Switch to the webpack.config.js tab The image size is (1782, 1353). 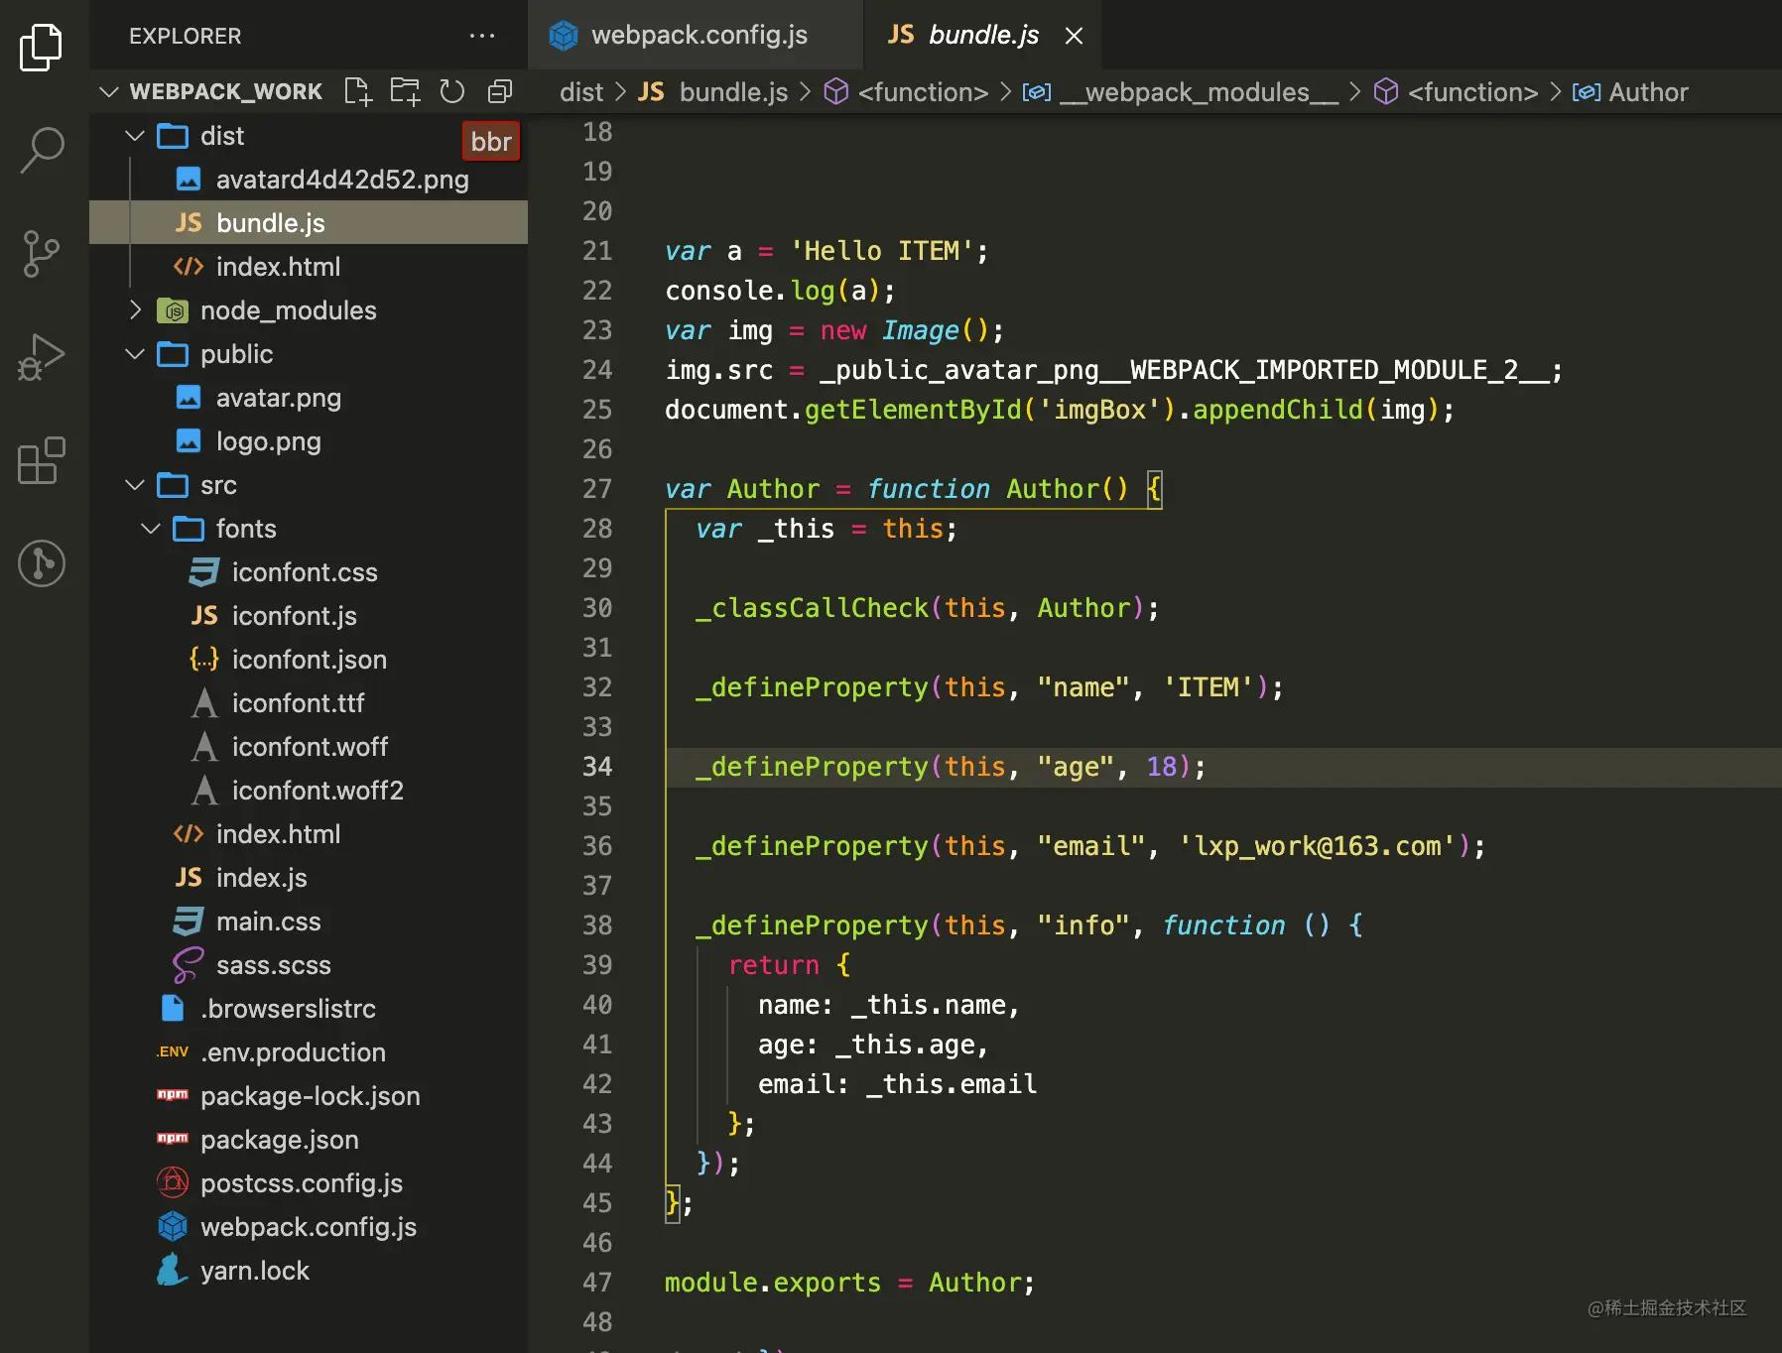pyautogui.click(x=698, y=36)
